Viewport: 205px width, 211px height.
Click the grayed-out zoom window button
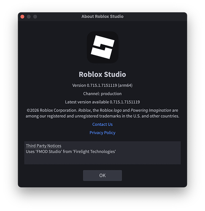[x=35, y=16]
